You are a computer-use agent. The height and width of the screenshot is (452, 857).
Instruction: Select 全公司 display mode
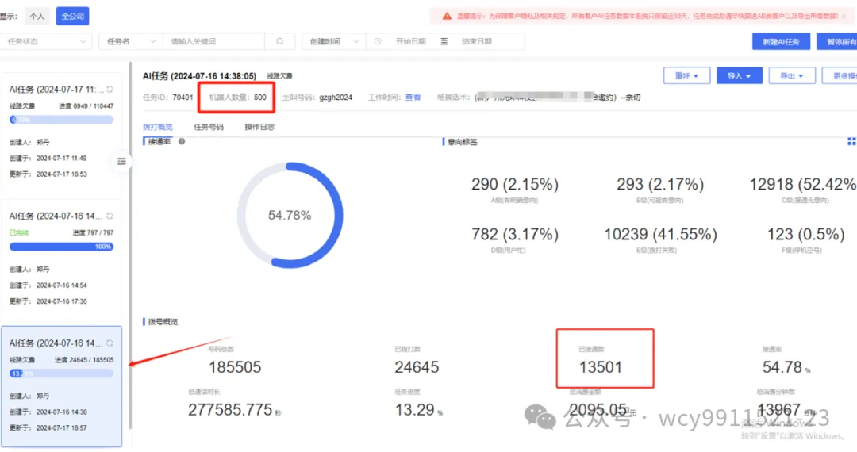73,17
